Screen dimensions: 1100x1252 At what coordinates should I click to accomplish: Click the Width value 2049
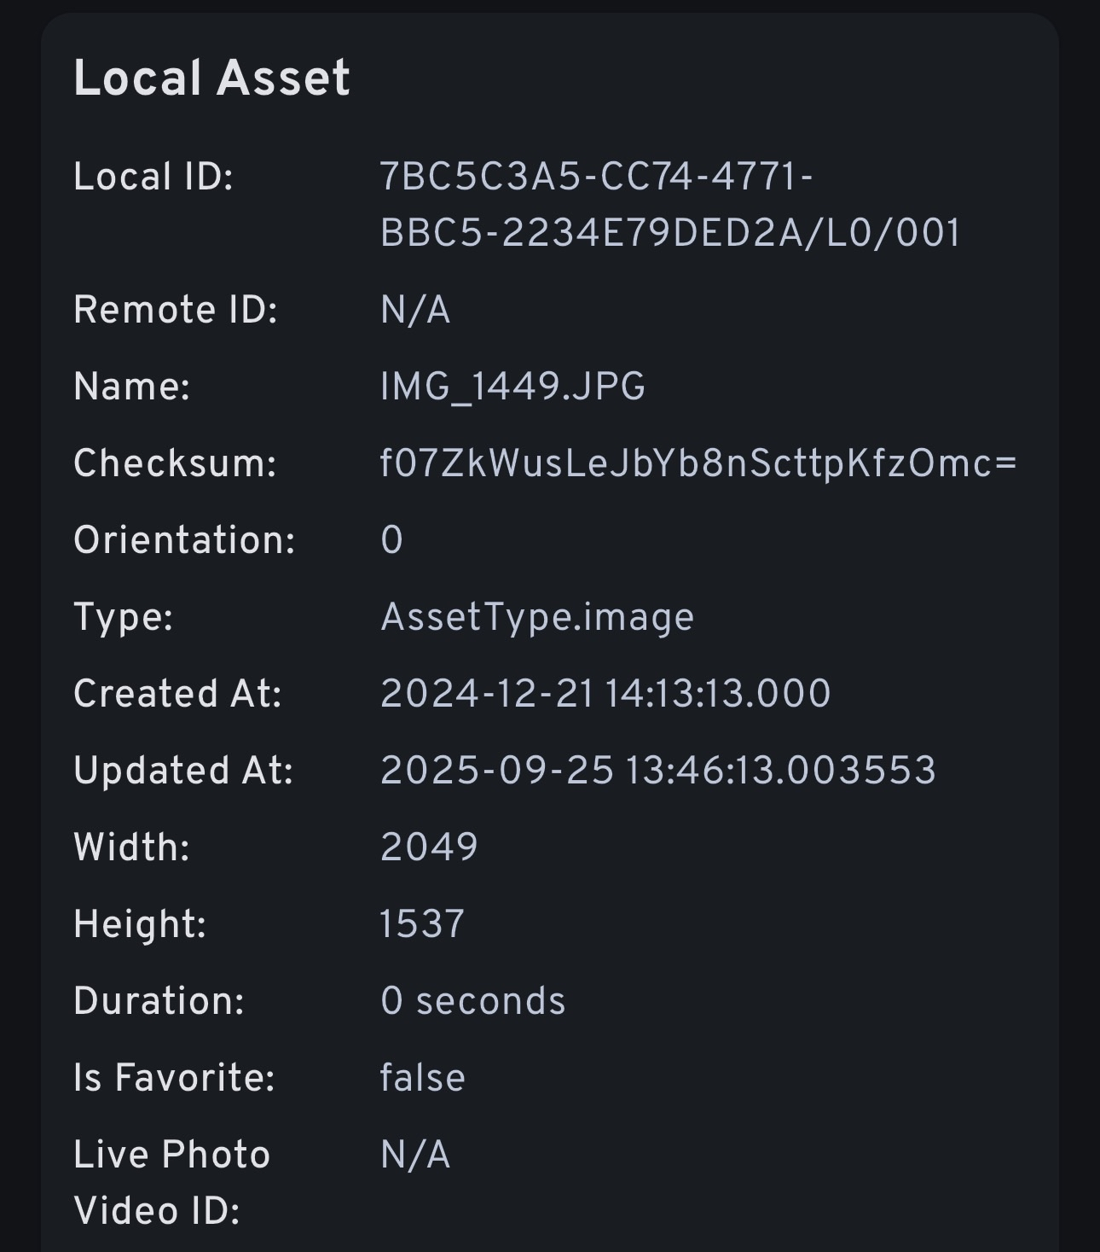(x=429, y=847)
